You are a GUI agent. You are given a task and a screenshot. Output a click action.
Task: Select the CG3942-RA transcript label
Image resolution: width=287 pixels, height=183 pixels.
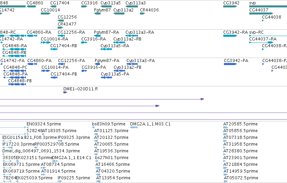pos(235,32)
